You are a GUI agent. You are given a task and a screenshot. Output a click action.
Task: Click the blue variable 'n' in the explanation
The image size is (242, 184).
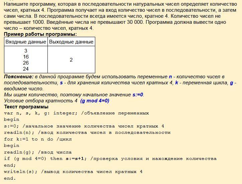pyautogui.click(x=170, y=77)
